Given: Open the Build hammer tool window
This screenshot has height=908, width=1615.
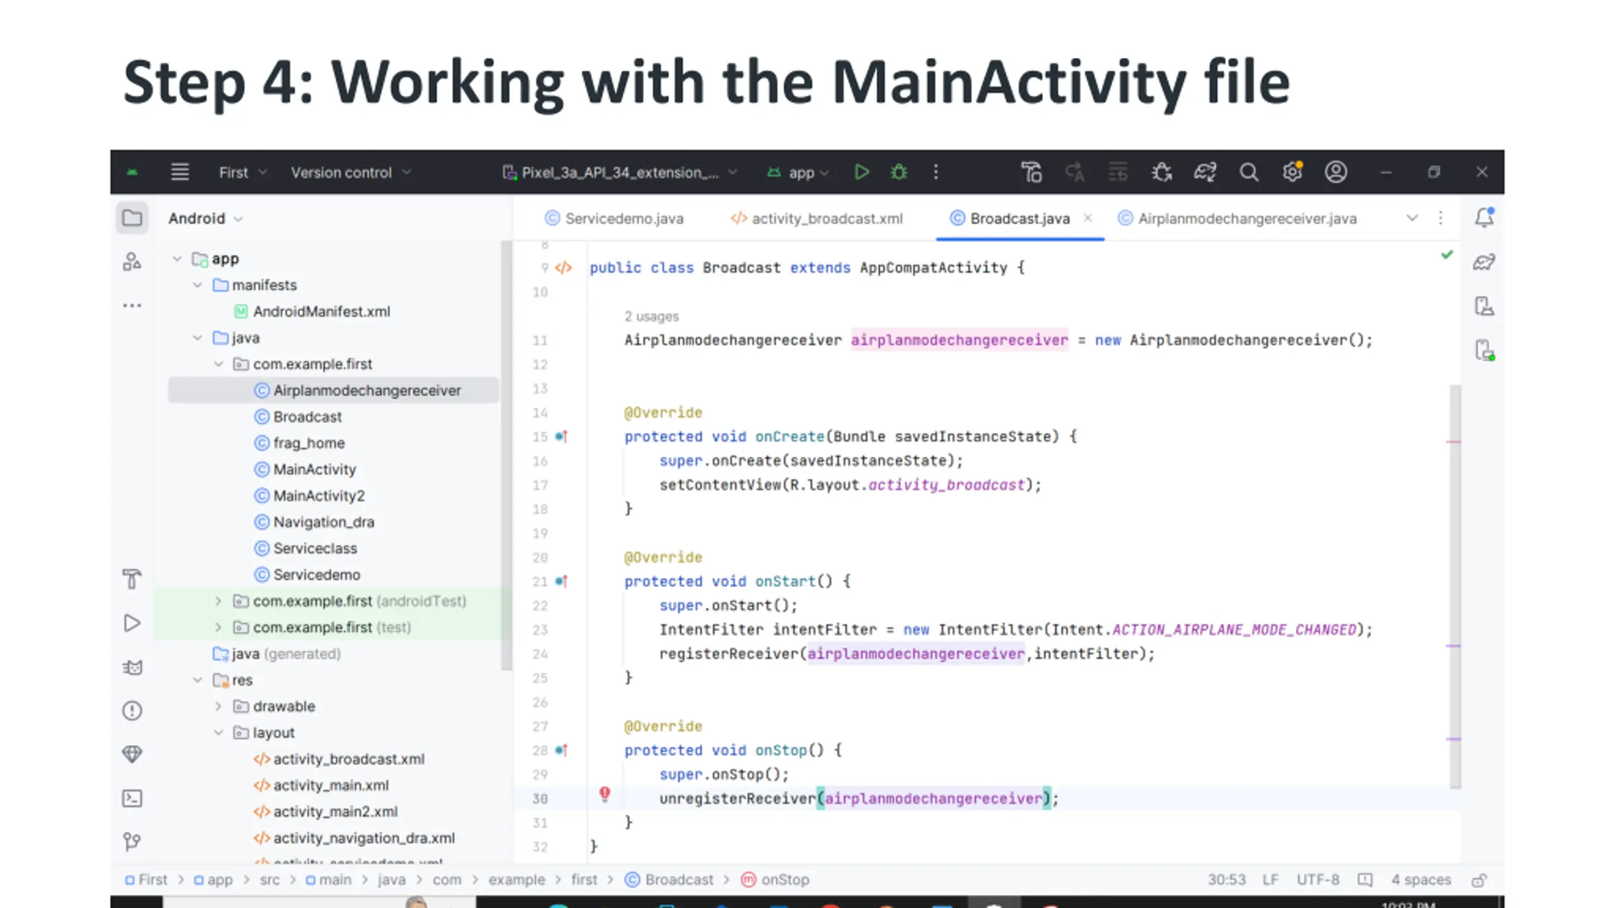Looking at the screenshot, I should [x=132, y=578].
